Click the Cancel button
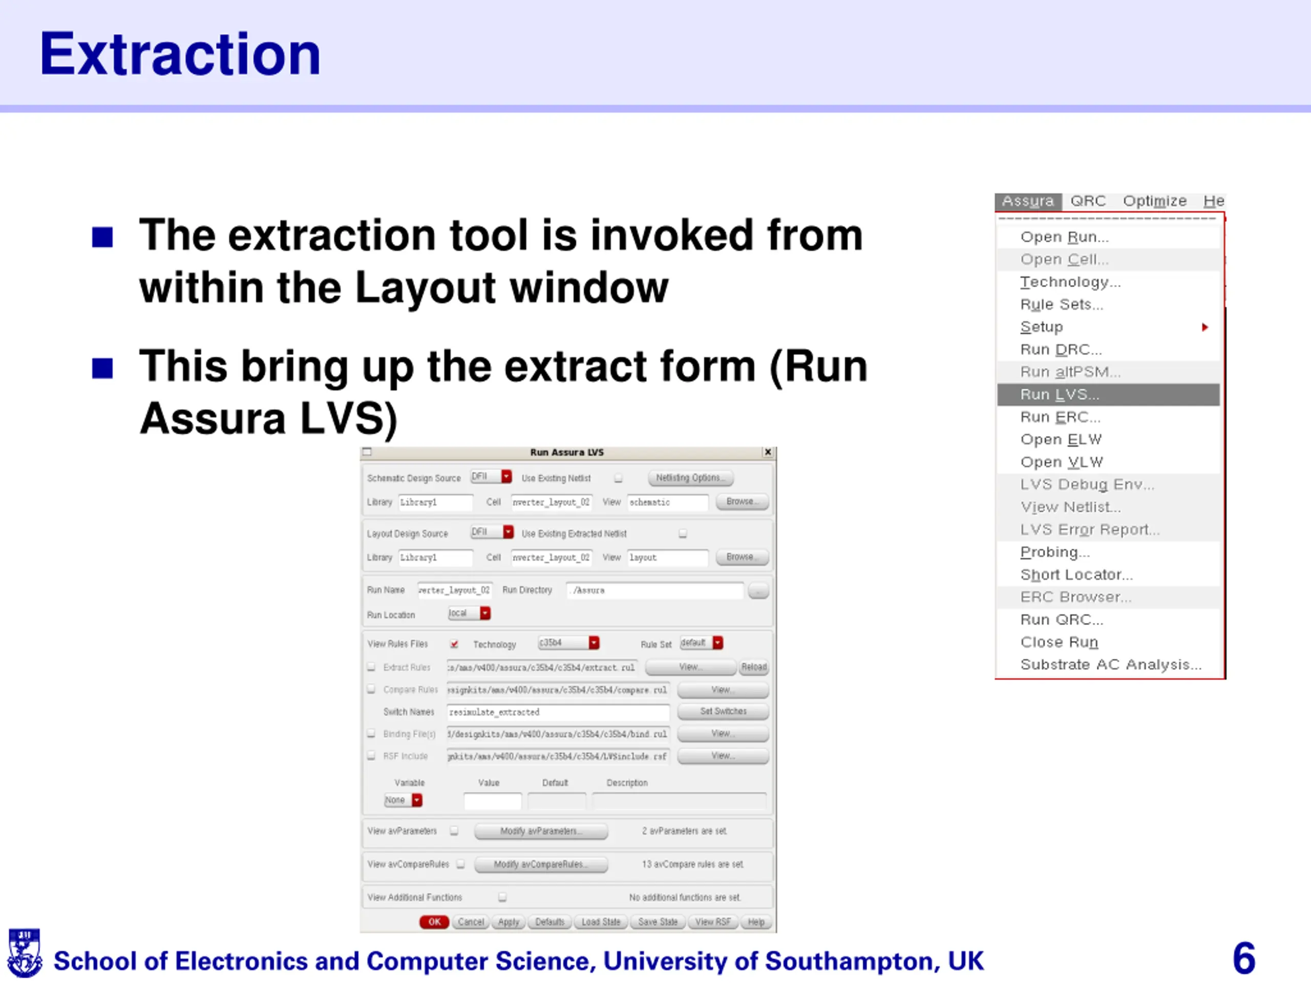Screen dimensions: 1311x983 pyautogui.click(x=471, y=922)
